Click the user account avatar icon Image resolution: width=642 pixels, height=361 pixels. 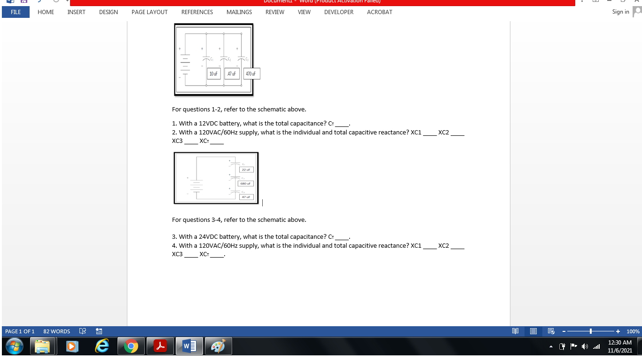tap(637, 12)
